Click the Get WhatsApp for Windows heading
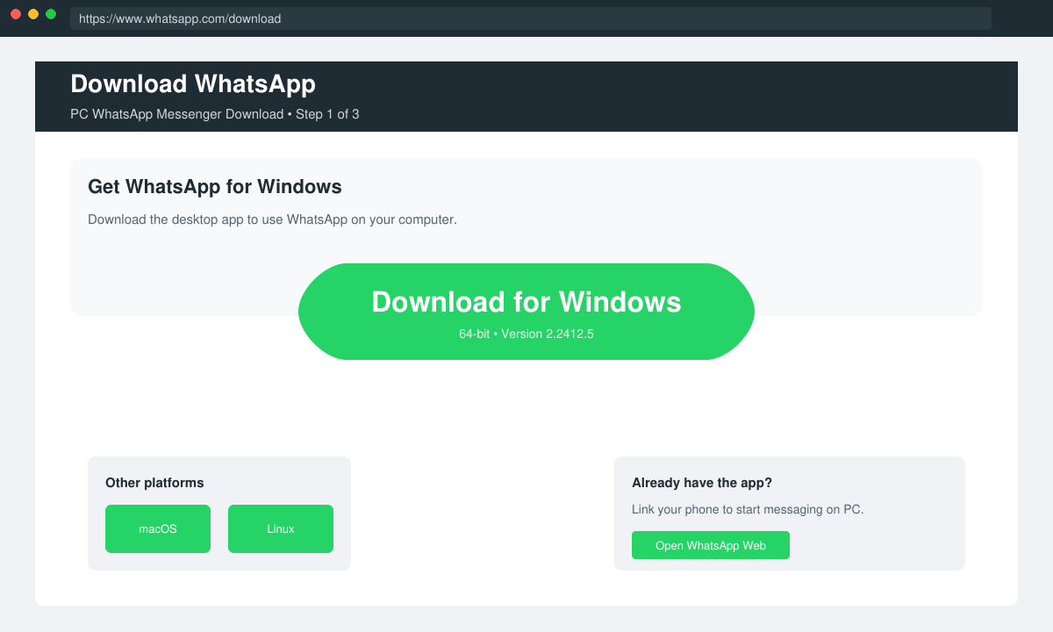This screenshot has width=1053, height=632. click(215, 187)
